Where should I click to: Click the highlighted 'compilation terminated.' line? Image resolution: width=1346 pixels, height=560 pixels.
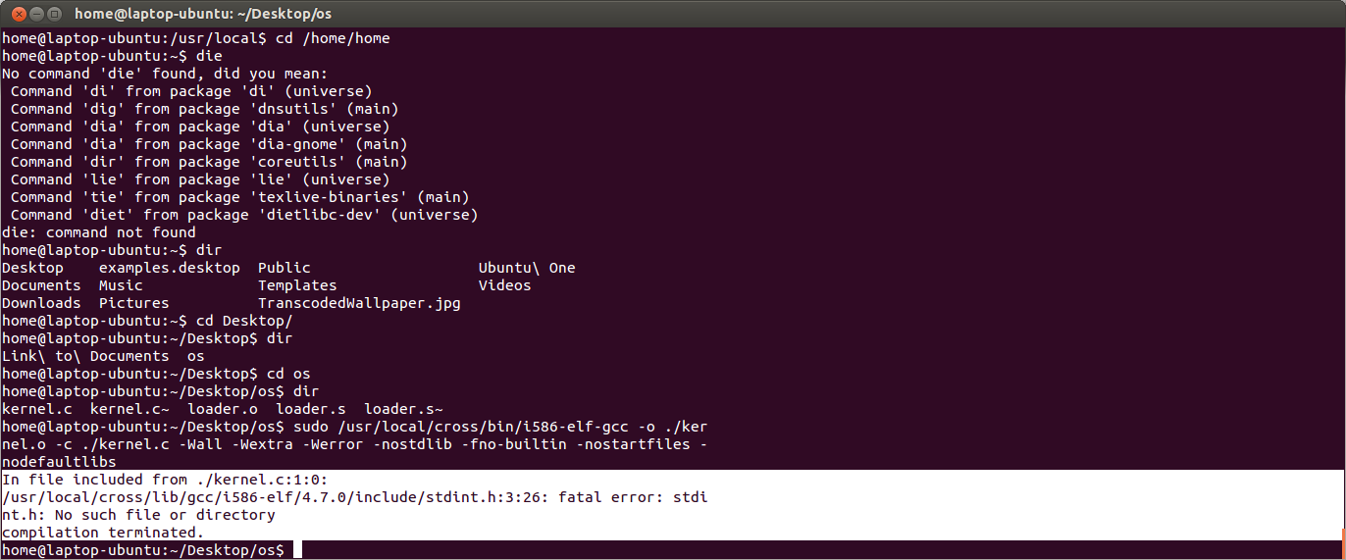click(103, 533)
